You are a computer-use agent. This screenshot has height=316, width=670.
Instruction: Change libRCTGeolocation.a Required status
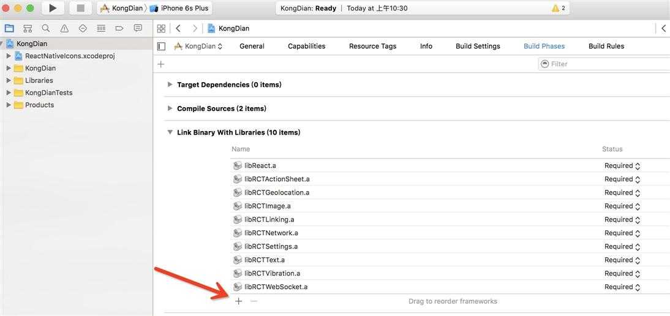(622, 192)
